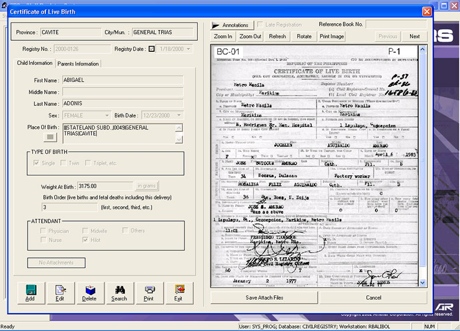Open the Birth Date dropdown arrow
The height and width of the screenshot is (331, 460).
(179, 115)
